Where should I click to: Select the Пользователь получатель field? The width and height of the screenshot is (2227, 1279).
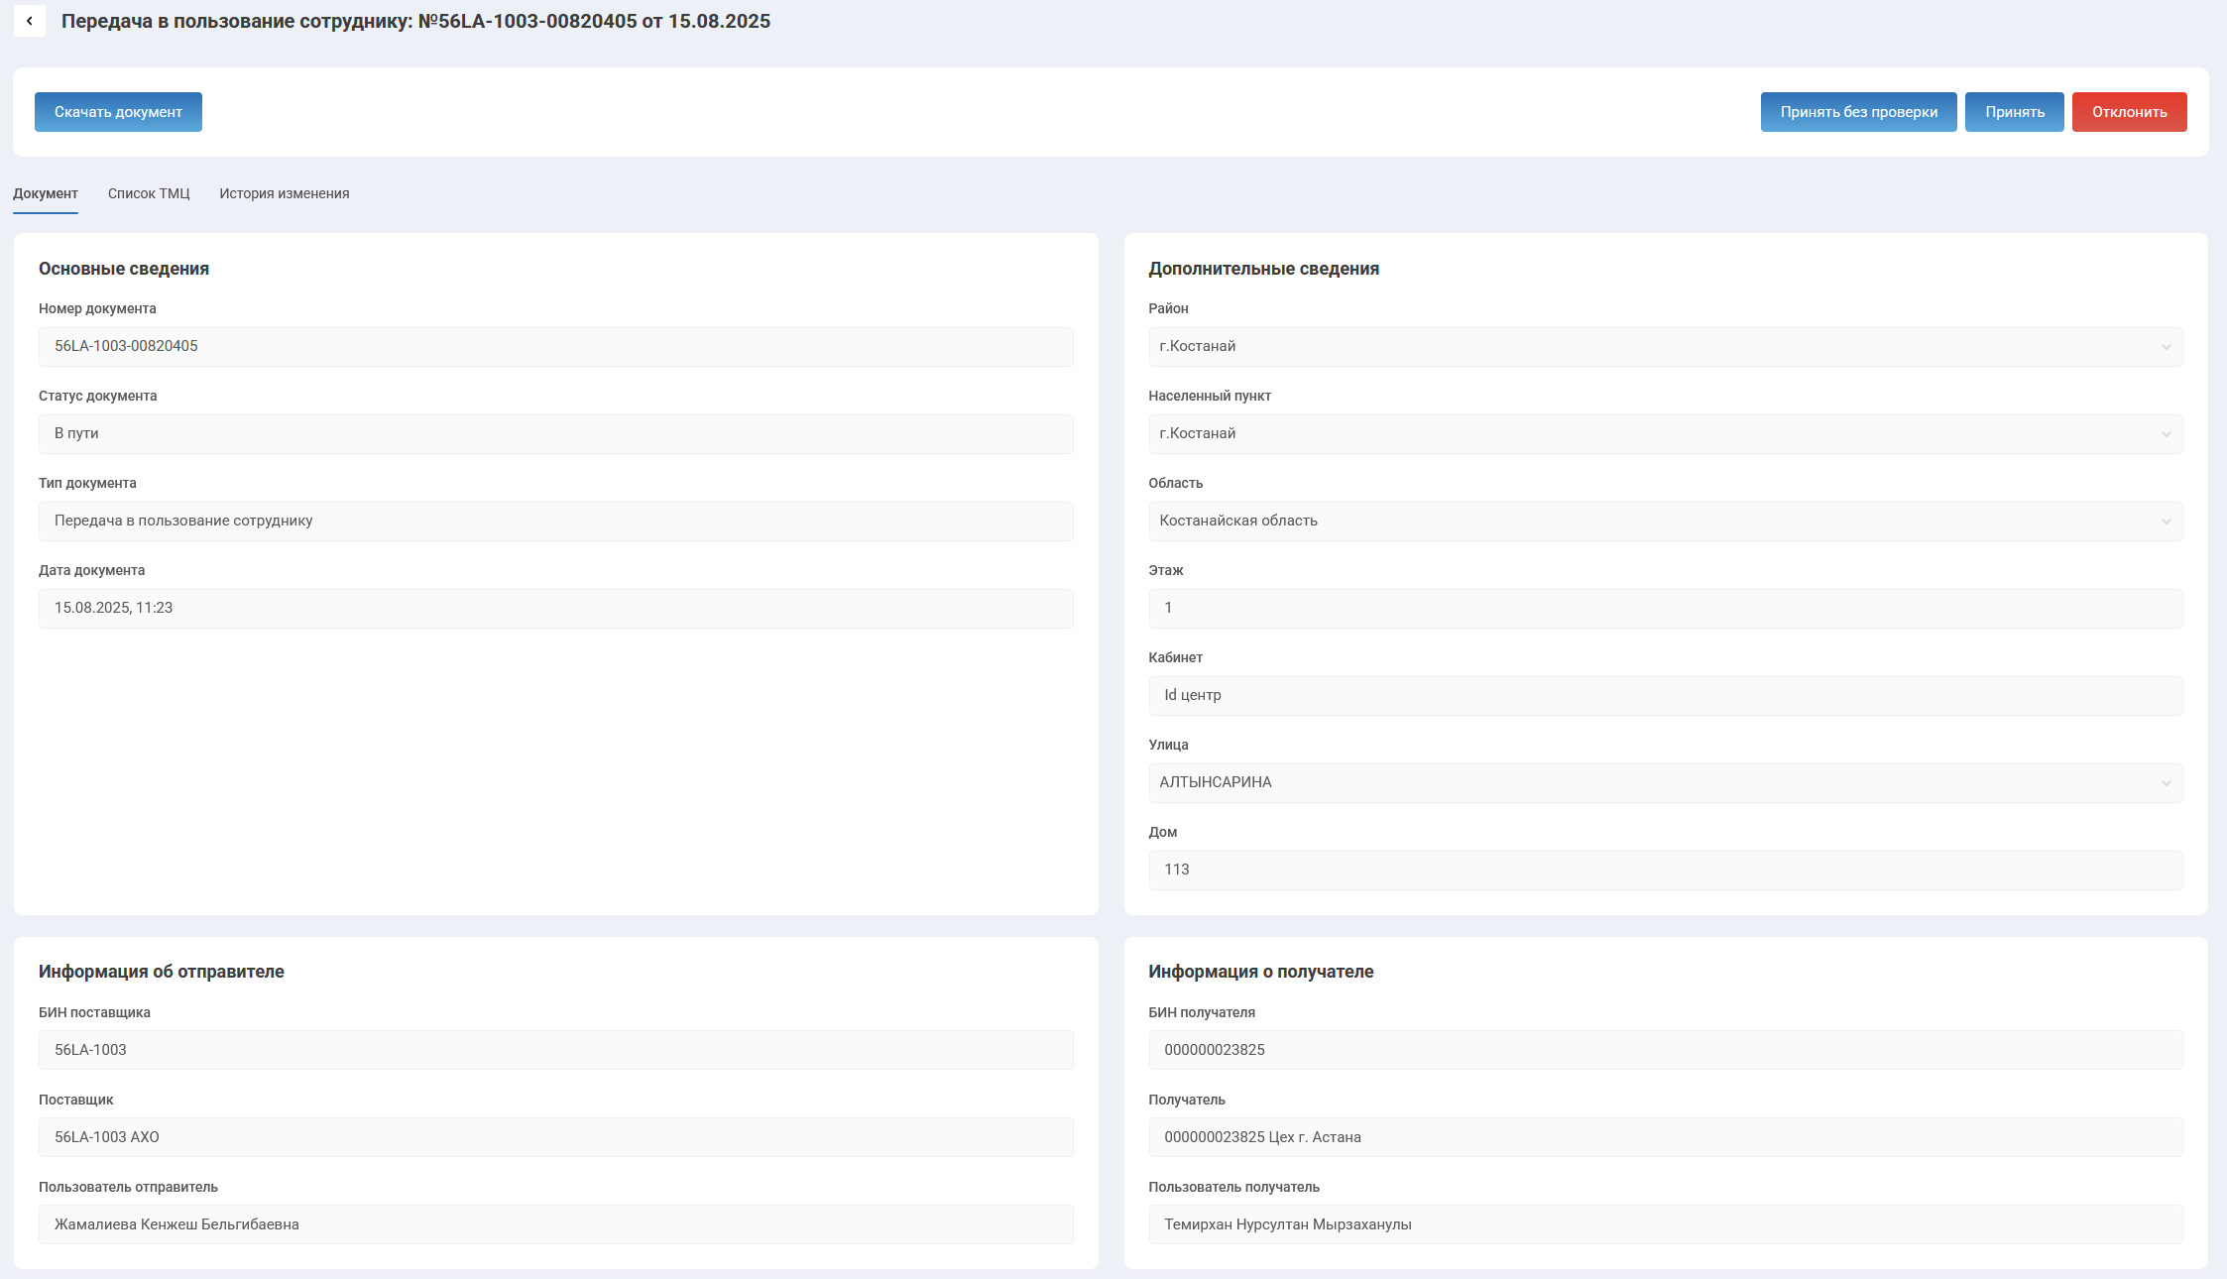click(x=1665, y=1224)
